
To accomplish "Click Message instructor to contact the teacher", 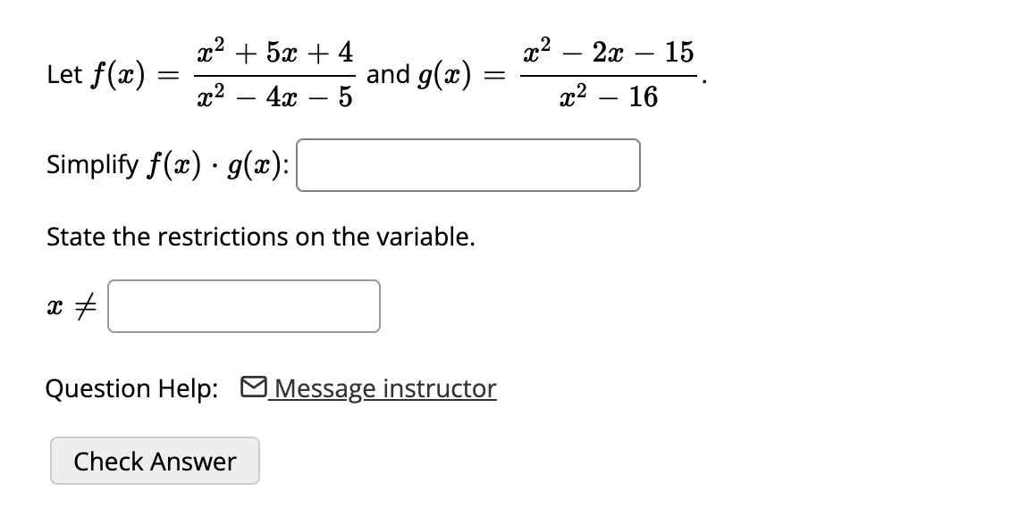I will pos(384,387).
